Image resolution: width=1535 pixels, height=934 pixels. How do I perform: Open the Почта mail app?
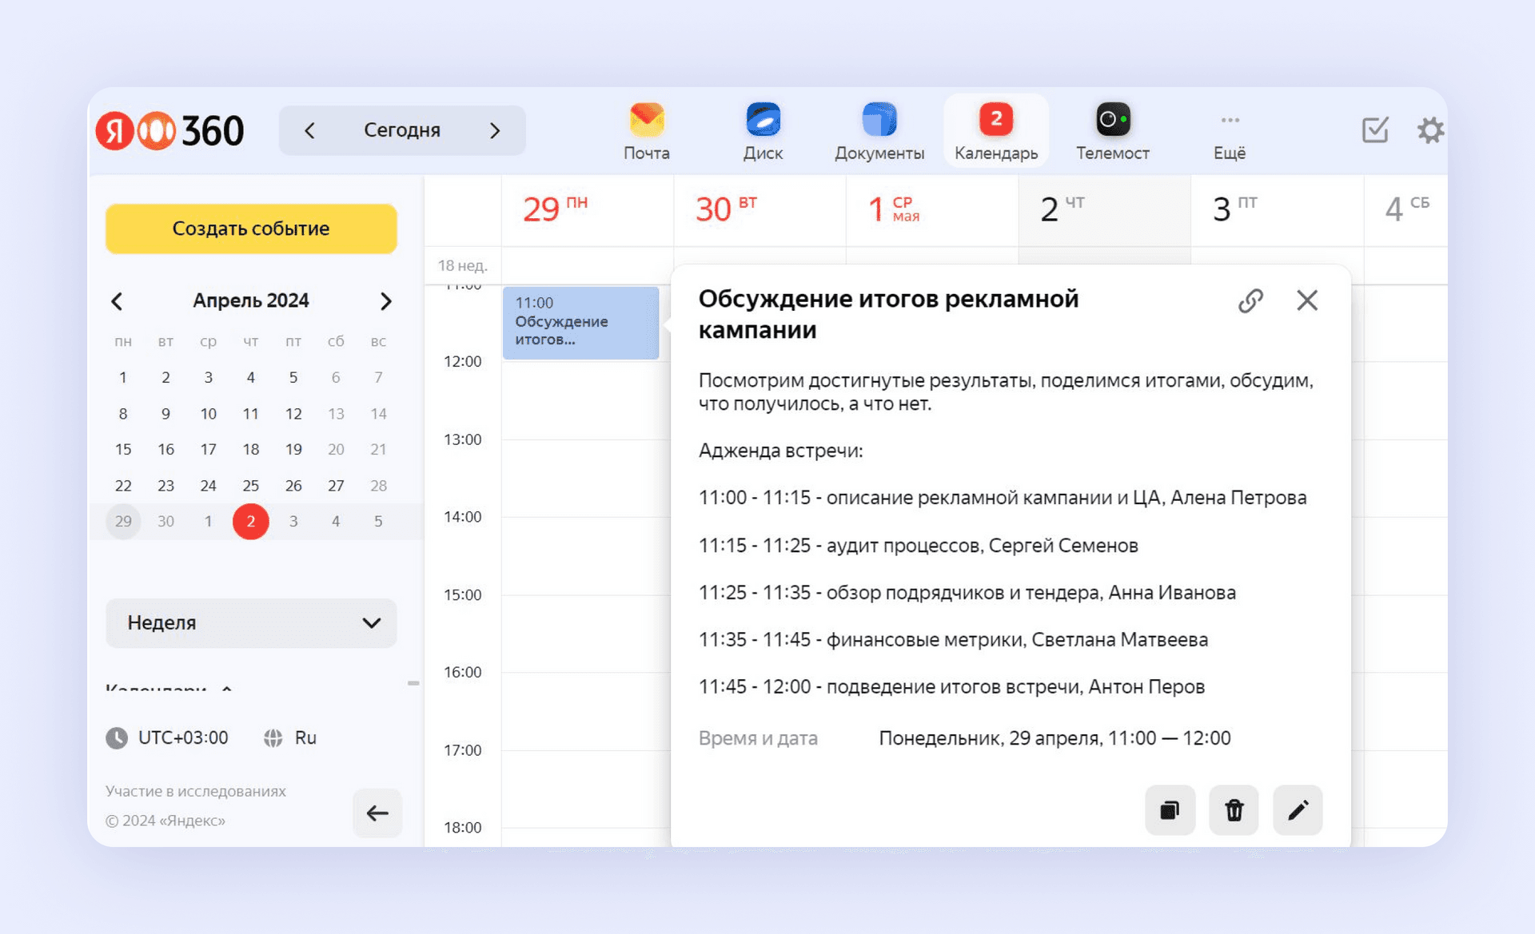pyautogui.click(x=646, y=132)
